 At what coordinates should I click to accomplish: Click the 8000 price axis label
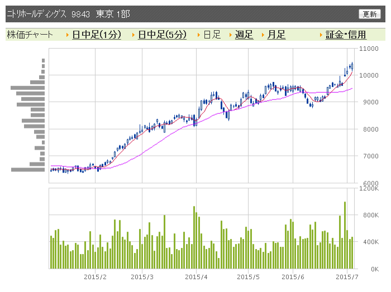[x=370, y=130]
